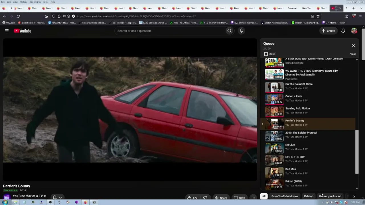The width and height of the screenshot is (365, 205).
Task: Expand subscription notification options dropdown
Action: (57, 197)
